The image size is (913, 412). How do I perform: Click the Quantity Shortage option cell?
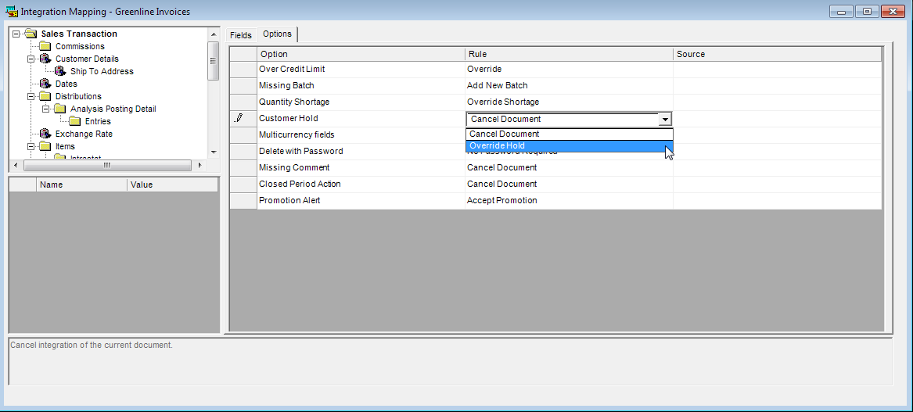pos(361,102)
